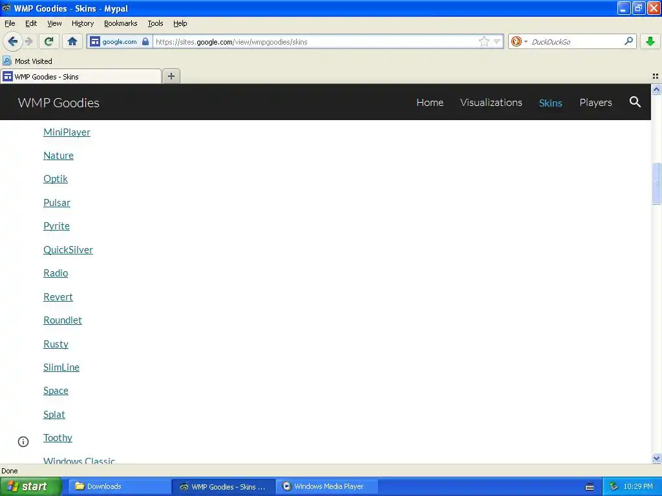
Task: Click the scrollbar down arrow
Action: click(656, 459)
